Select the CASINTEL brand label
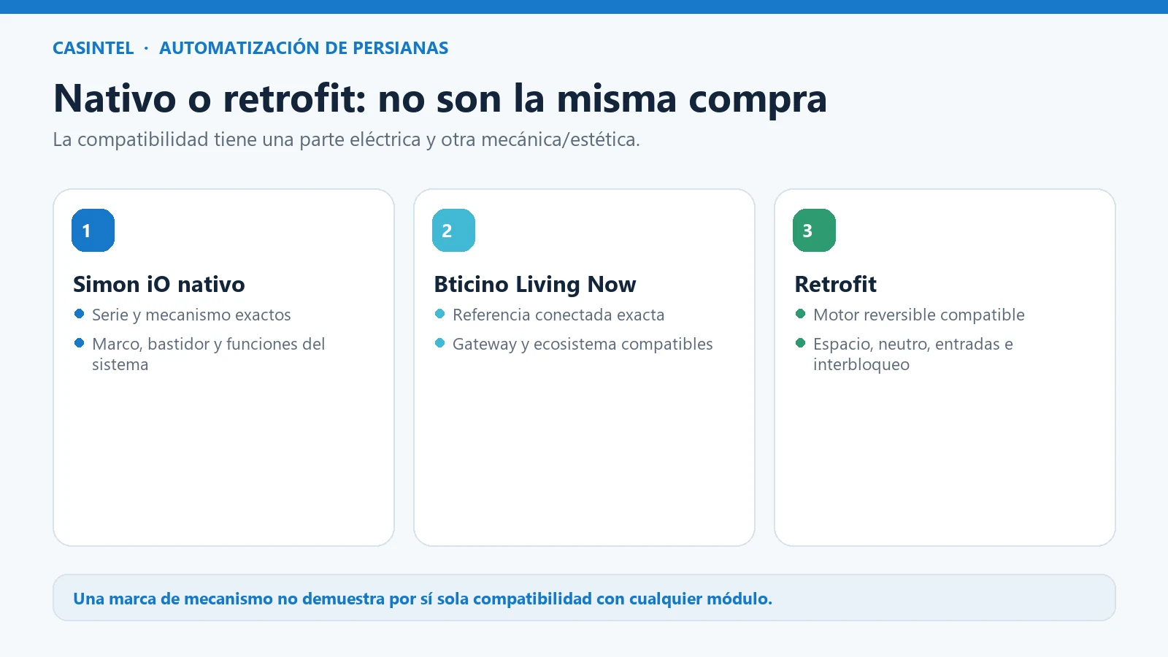The height and width of the screenshot is (657, 1168). (93, 48)
